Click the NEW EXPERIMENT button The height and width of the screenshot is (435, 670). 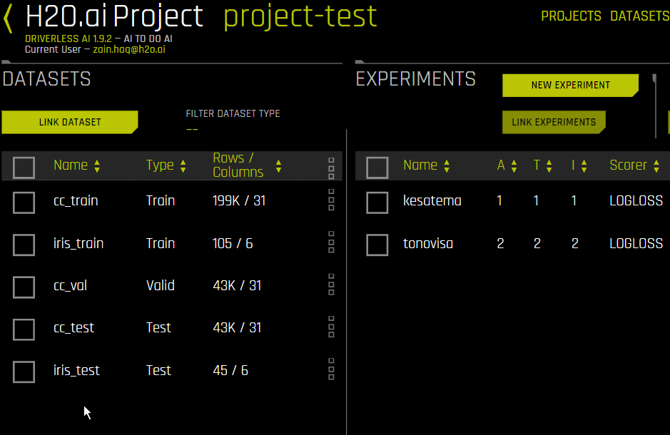tap(570, 85)
